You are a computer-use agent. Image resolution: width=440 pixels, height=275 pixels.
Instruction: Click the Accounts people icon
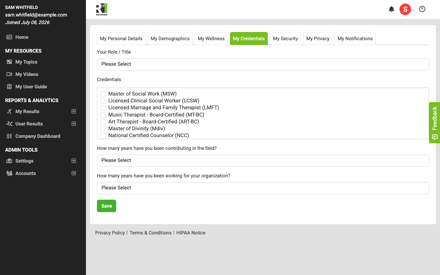coord(9,173)
